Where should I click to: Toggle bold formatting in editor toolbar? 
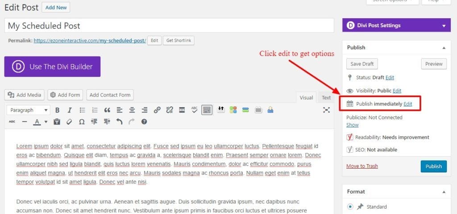point(58,110)
